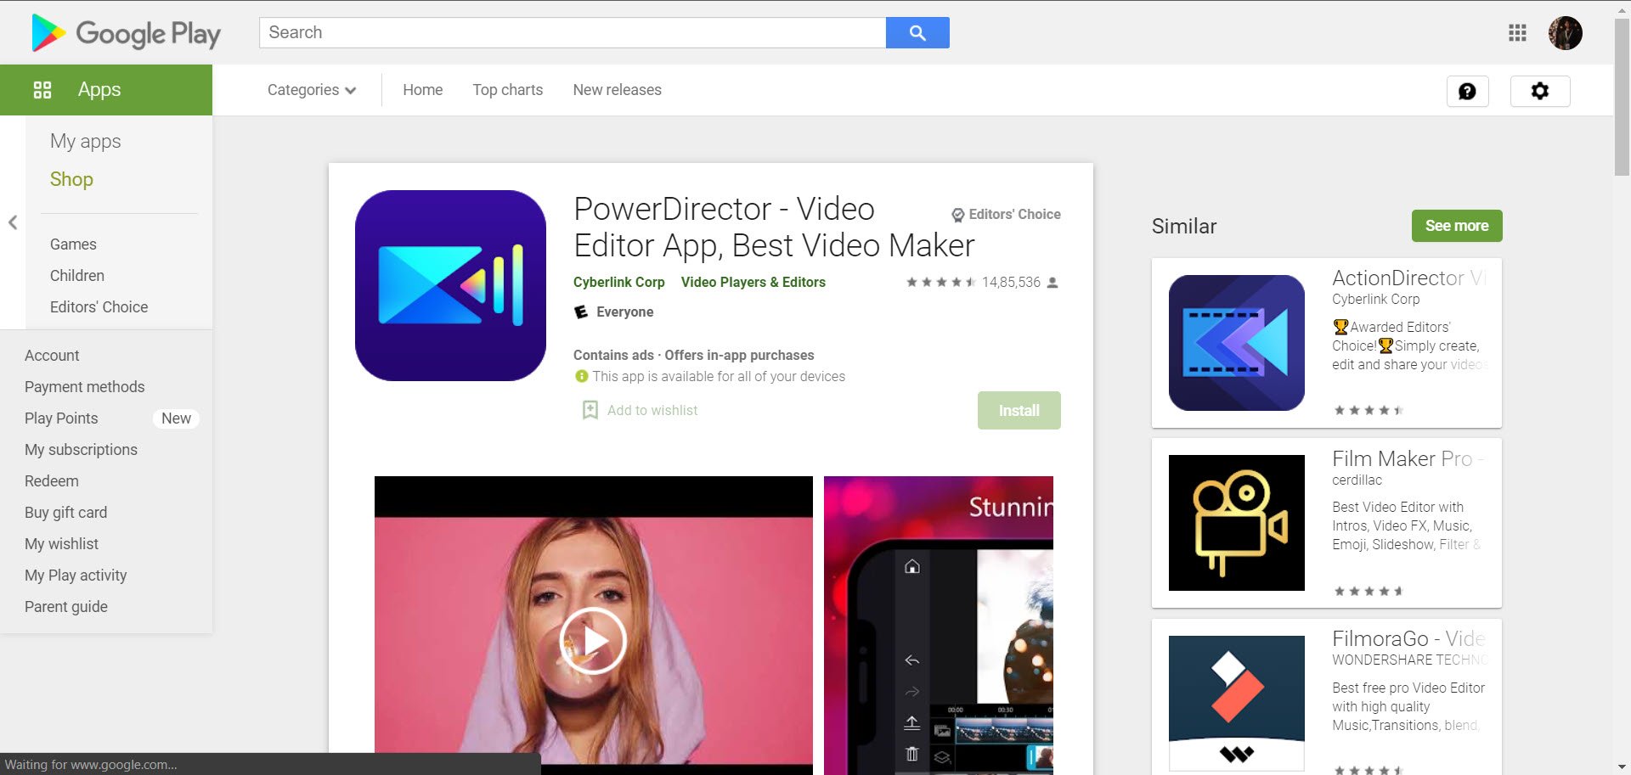Click the Editors' Choice label text
The height and width of the screenshot is (775, 1631).
click(x=1014, y=215)
